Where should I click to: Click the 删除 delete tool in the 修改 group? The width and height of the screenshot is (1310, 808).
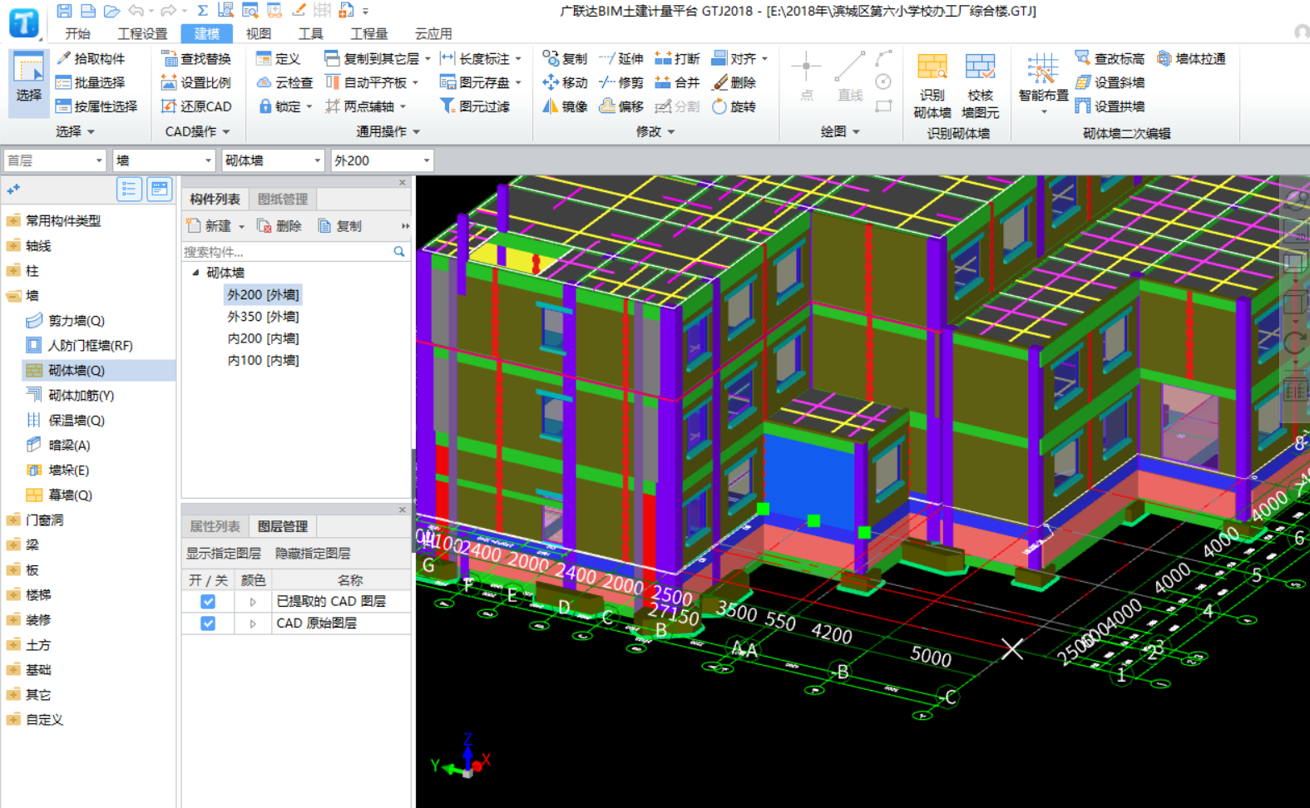pos(734,82)
